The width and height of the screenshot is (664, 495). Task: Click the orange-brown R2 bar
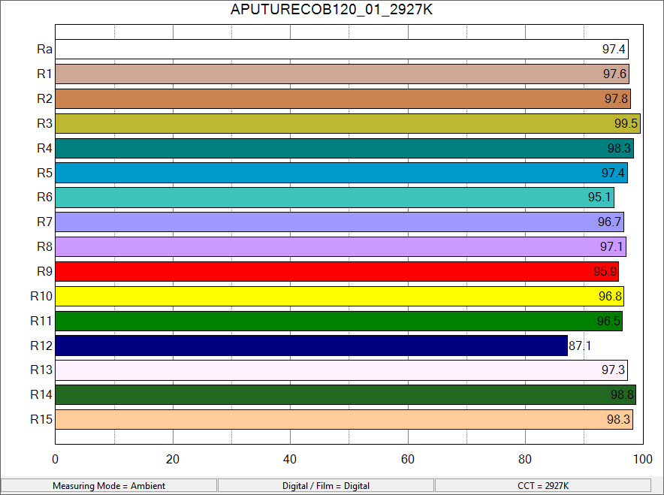tap(342, 99)
